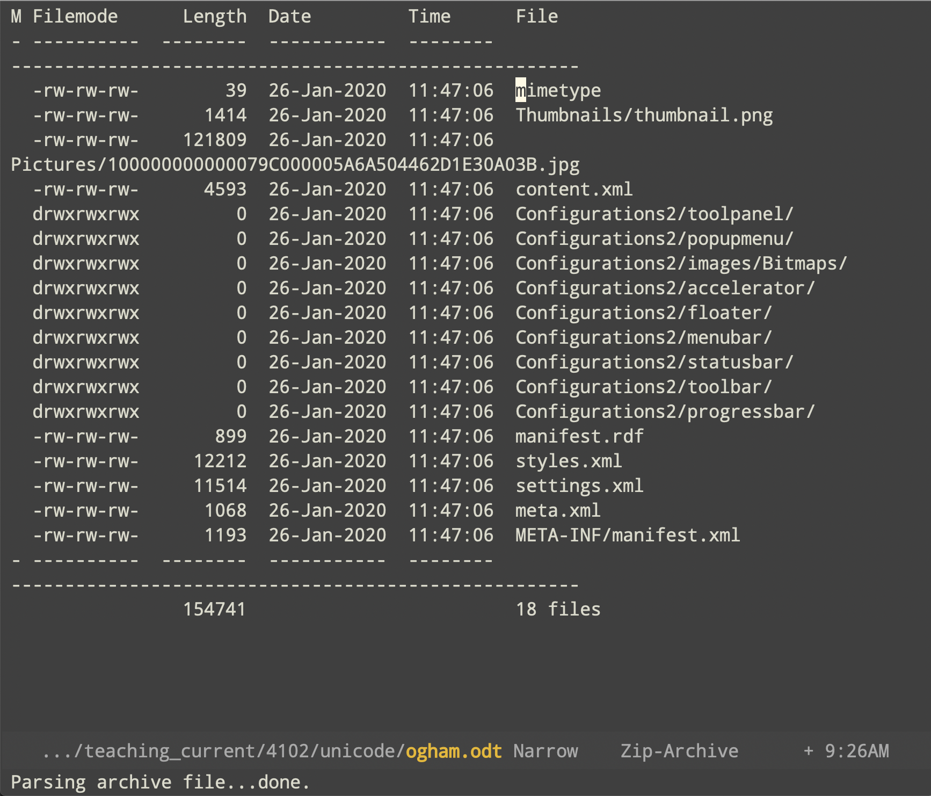Screen dimensions: 931x796
Task: Click the 9:26AM time in mode line
Action: coord(857,751)
